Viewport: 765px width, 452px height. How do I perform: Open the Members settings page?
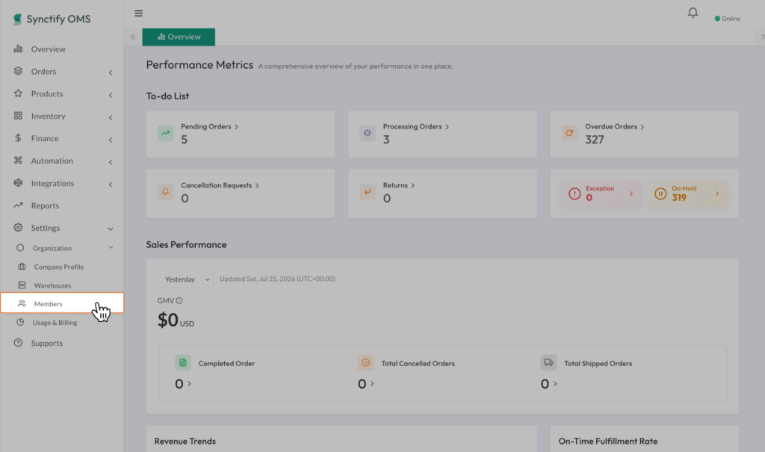pyautogui.click(x=62, y=303)
